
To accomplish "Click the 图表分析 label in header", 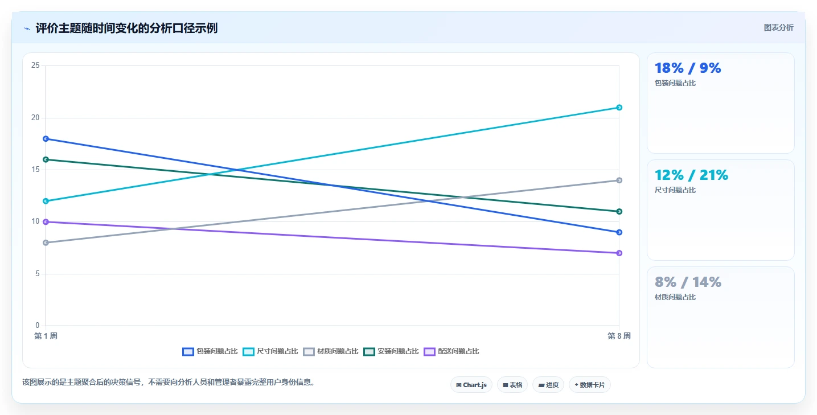I will click(778, 27).
